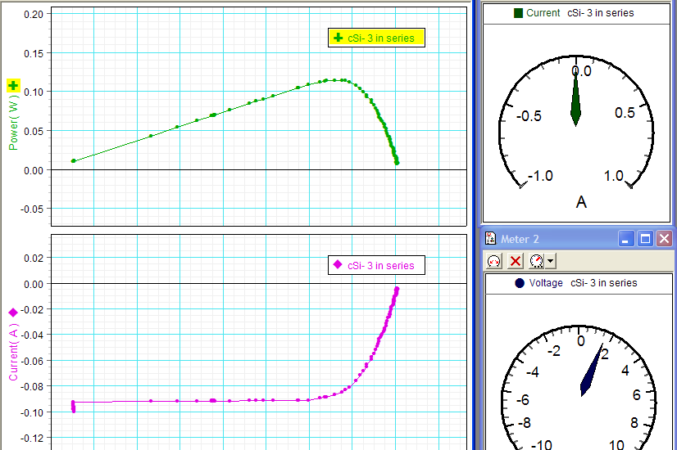The width and height of the screenshot is (677, 450).
Task: Click the scale-to-fit icon in Meter 2
Action: click(494, 261)
